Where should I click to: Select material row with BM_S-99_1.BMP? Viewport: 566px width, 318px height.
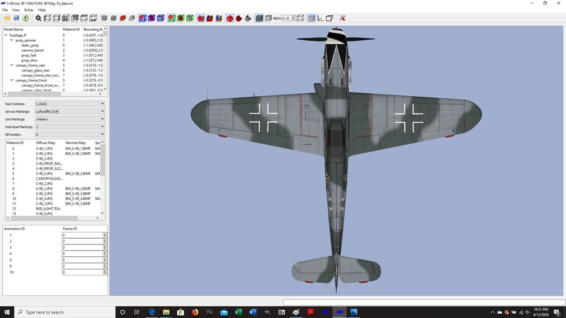[x=53, y=149]
